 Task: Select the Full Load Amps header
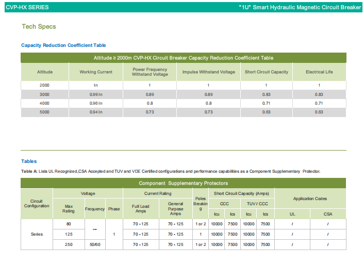[x=140, y=209]
